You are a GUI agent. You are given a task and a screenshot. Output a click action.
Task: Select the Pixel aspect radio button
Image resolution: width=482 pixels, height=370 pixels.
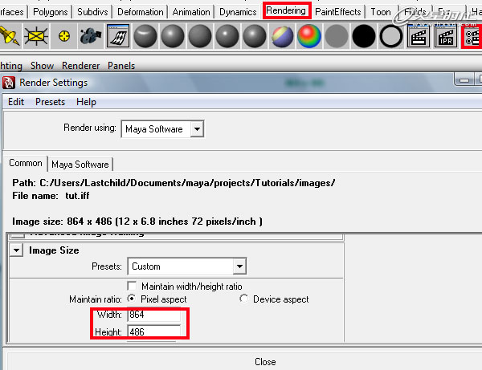tap(132, 299)
